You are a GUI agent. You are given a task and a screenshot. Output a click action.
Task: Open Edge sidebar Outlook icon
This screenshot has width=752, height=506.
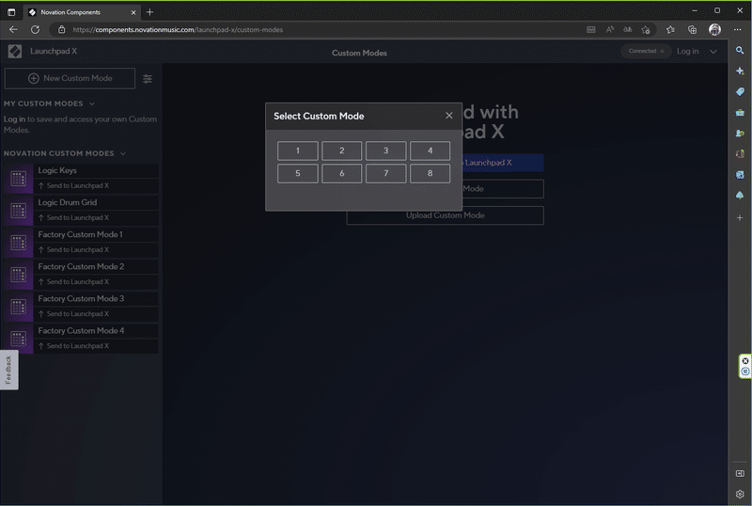(740, 175)
